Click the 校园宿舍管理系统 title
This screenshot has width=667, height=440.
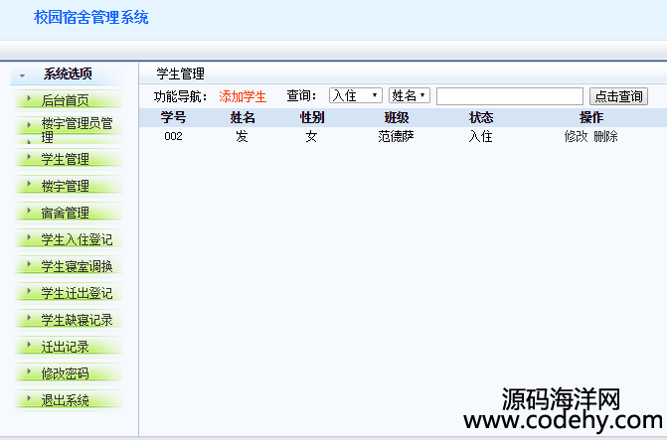91,18
